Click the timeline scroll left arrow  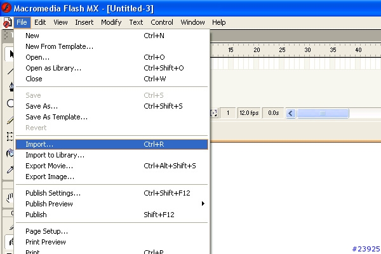point(291,113)
